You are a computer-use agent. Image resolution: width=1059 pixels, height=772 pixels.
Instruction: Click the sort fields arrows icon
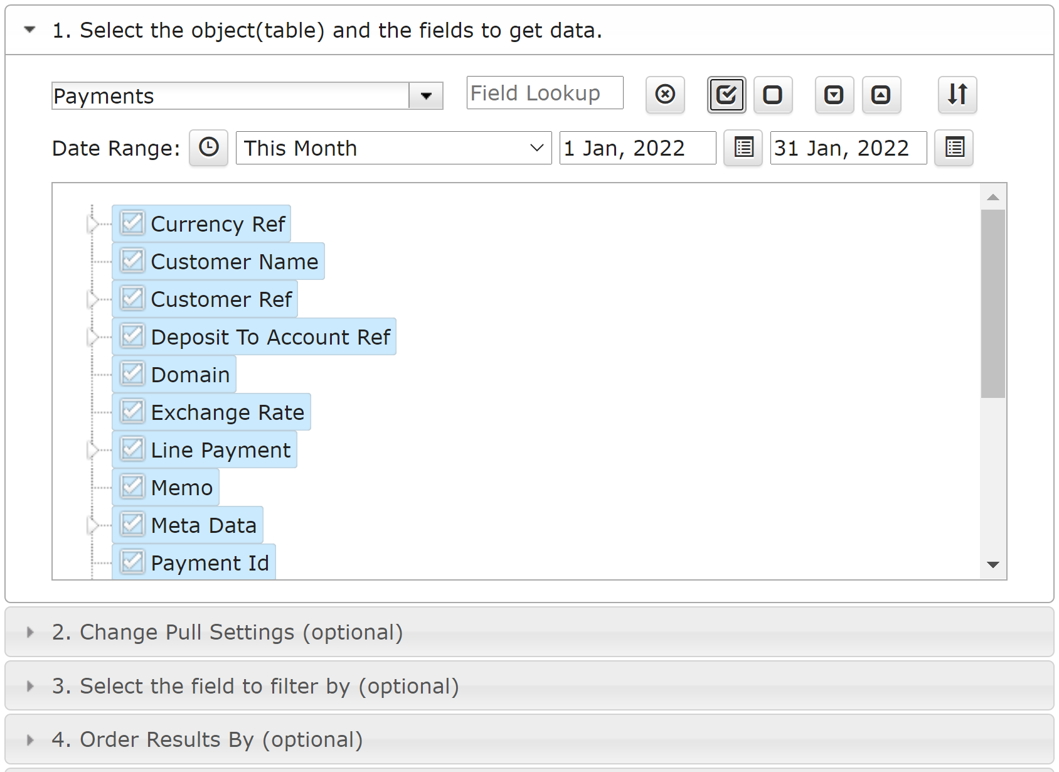coord(957,95)
